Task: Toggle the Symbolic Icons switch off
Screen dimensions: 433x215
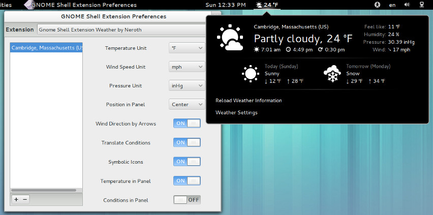Action: (x=187, y=162)
